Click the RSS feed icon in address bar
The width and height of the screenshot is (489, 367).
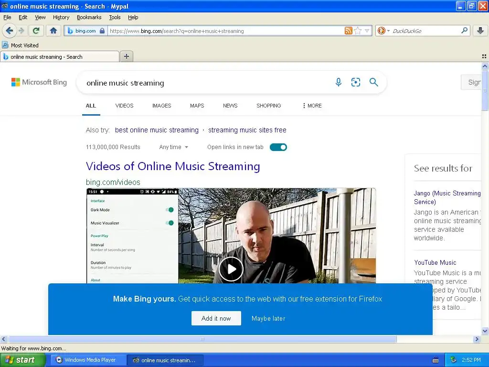348,31
